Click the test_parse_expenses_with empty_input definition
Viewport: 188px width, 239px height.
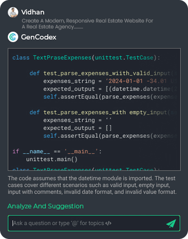pyautogui.click(x=103, y=113)
